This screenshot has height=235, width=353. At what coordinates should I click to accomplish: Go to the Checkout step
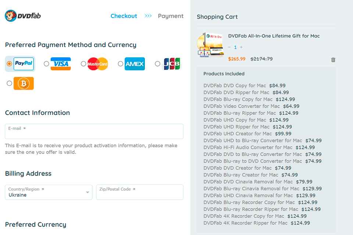coord(124,16)
